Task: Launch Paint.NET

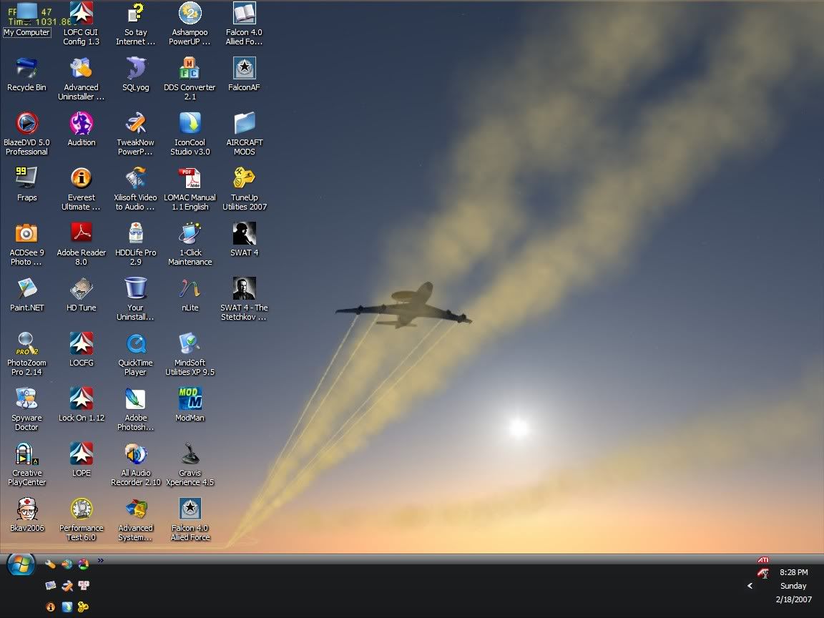Action: tap(26, 288)
